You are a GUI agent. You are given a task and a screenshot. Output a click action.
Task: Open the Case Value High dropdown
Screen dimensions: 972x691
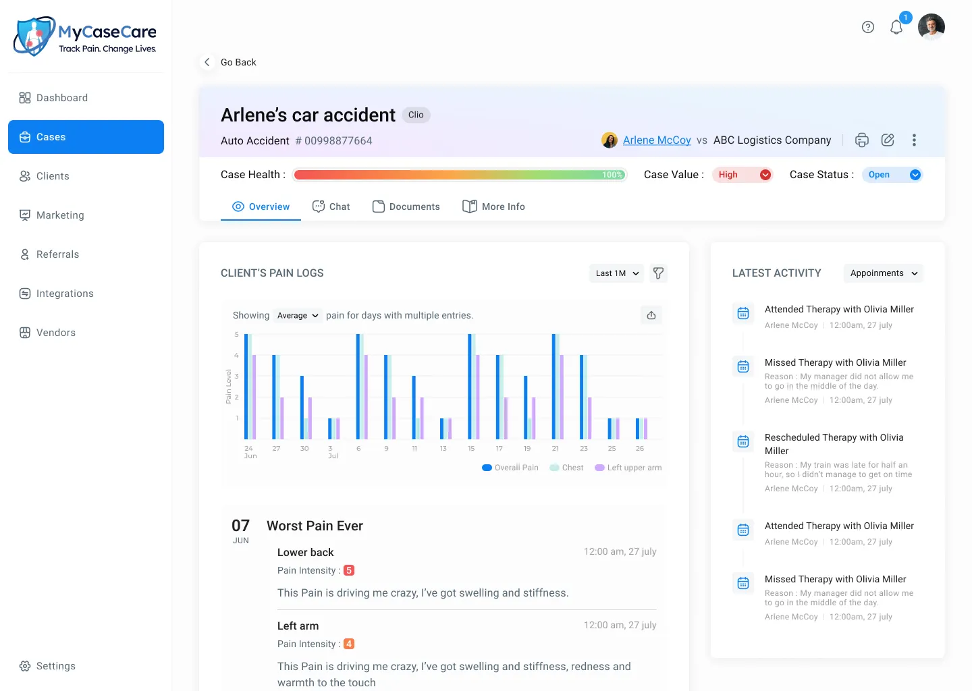(x=742, y=175)
